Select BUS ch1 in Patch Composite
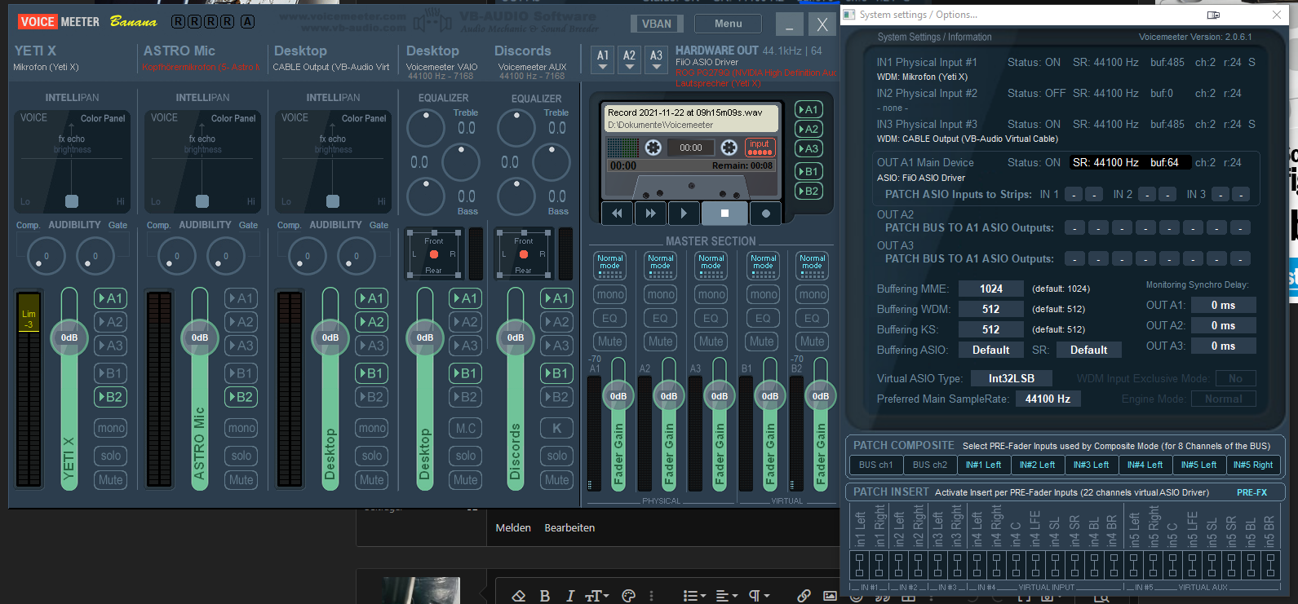1298x604 pixels. tap(876, 465)
